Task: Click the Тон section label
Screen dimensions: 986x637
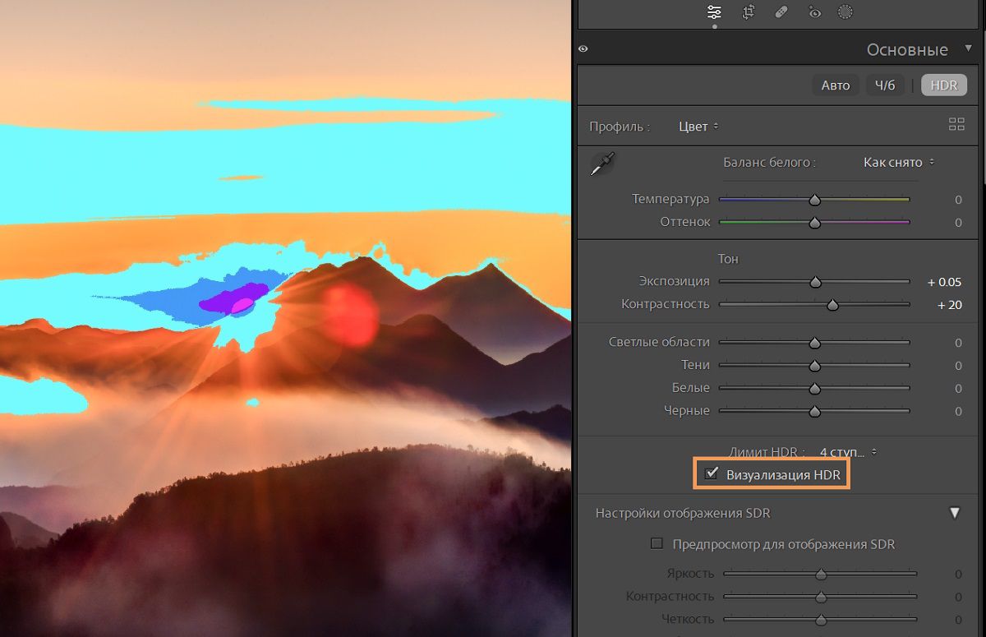Action: (x=728, y=259)
